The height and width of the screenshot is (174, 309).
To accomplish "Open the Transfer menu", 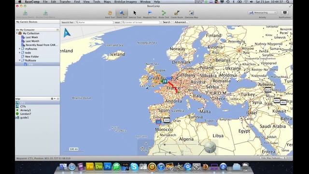I will pos(65,1).
